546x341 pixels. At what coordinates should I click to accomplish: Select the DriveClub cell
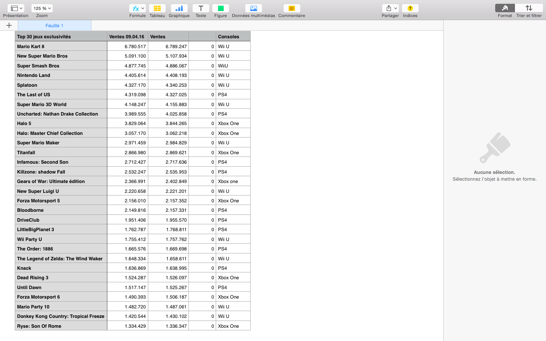(x=61, y=220)
